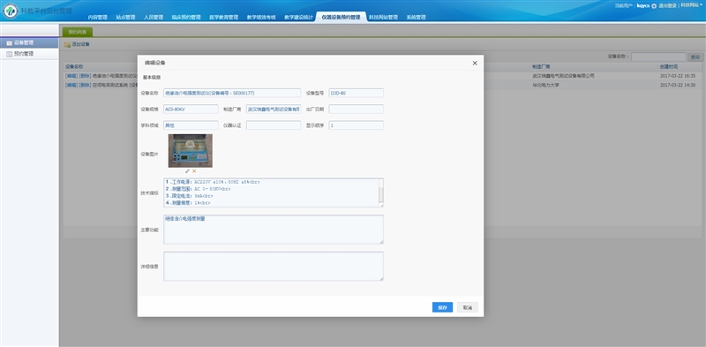The image size is (706, 347).
Task: Click the gear icon next to the username
Action: tap(654, 6)
